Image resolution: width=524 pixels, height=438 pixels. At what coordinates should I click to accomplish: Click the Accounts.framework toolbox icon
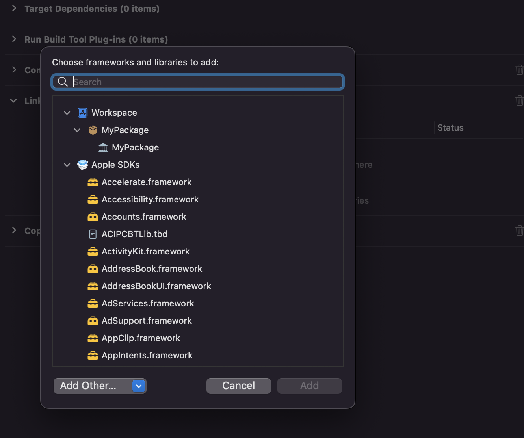[x=93, y=217]
